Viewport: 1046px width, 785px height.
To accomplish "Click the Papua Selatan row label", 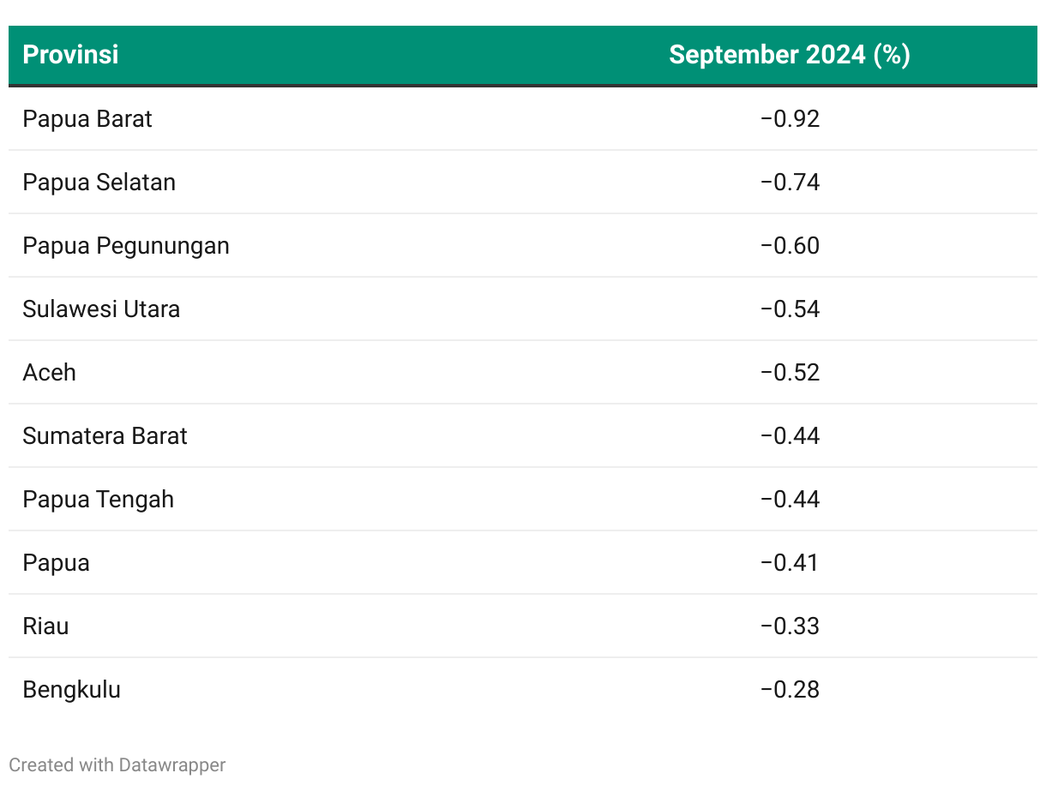I will tap(99, 182).
